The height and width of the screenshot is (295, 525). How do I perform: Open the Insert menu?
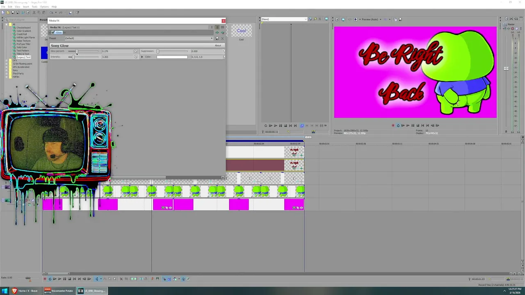[26, 7]
